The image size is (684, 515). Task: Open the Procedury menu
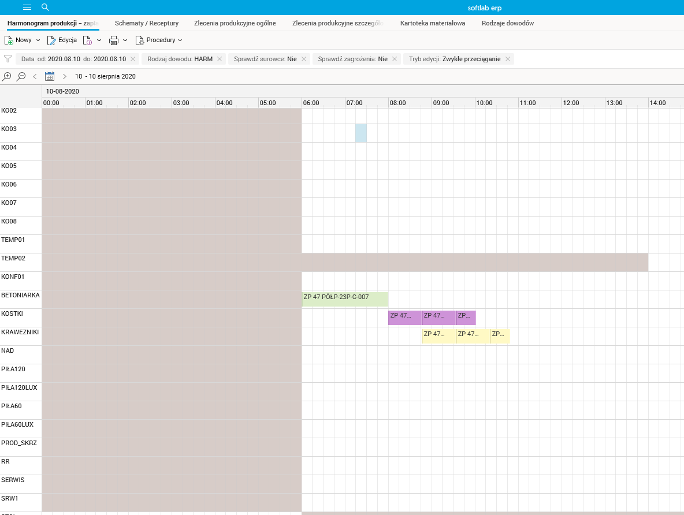tap(159, 40)
